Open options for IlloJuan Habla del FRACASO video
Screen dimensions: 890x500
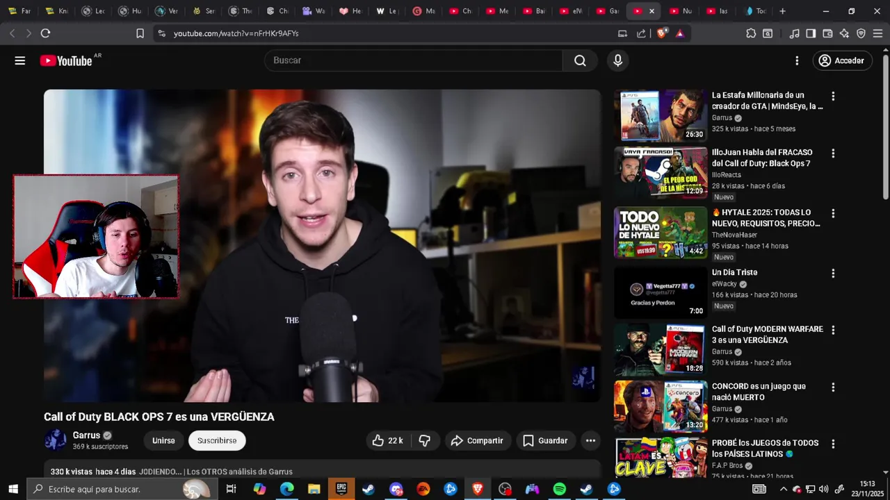[x=833, y=153]
